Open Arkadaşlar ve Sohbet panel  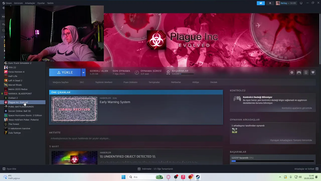click(306, 169)
